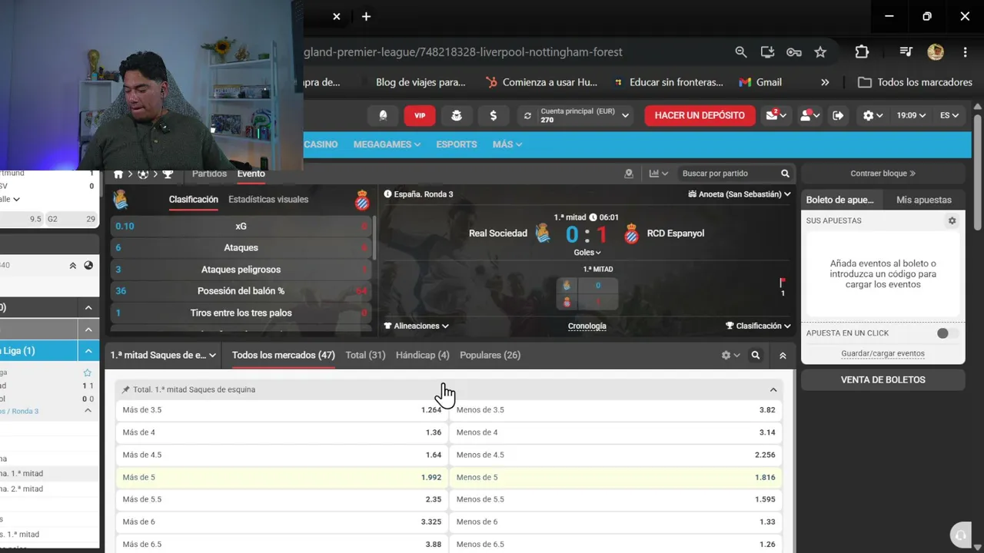The width and height of the screenshot is (984, 553).
Task: Expand the Anoeta (San Sebastián) venue details
Action: 740,194
